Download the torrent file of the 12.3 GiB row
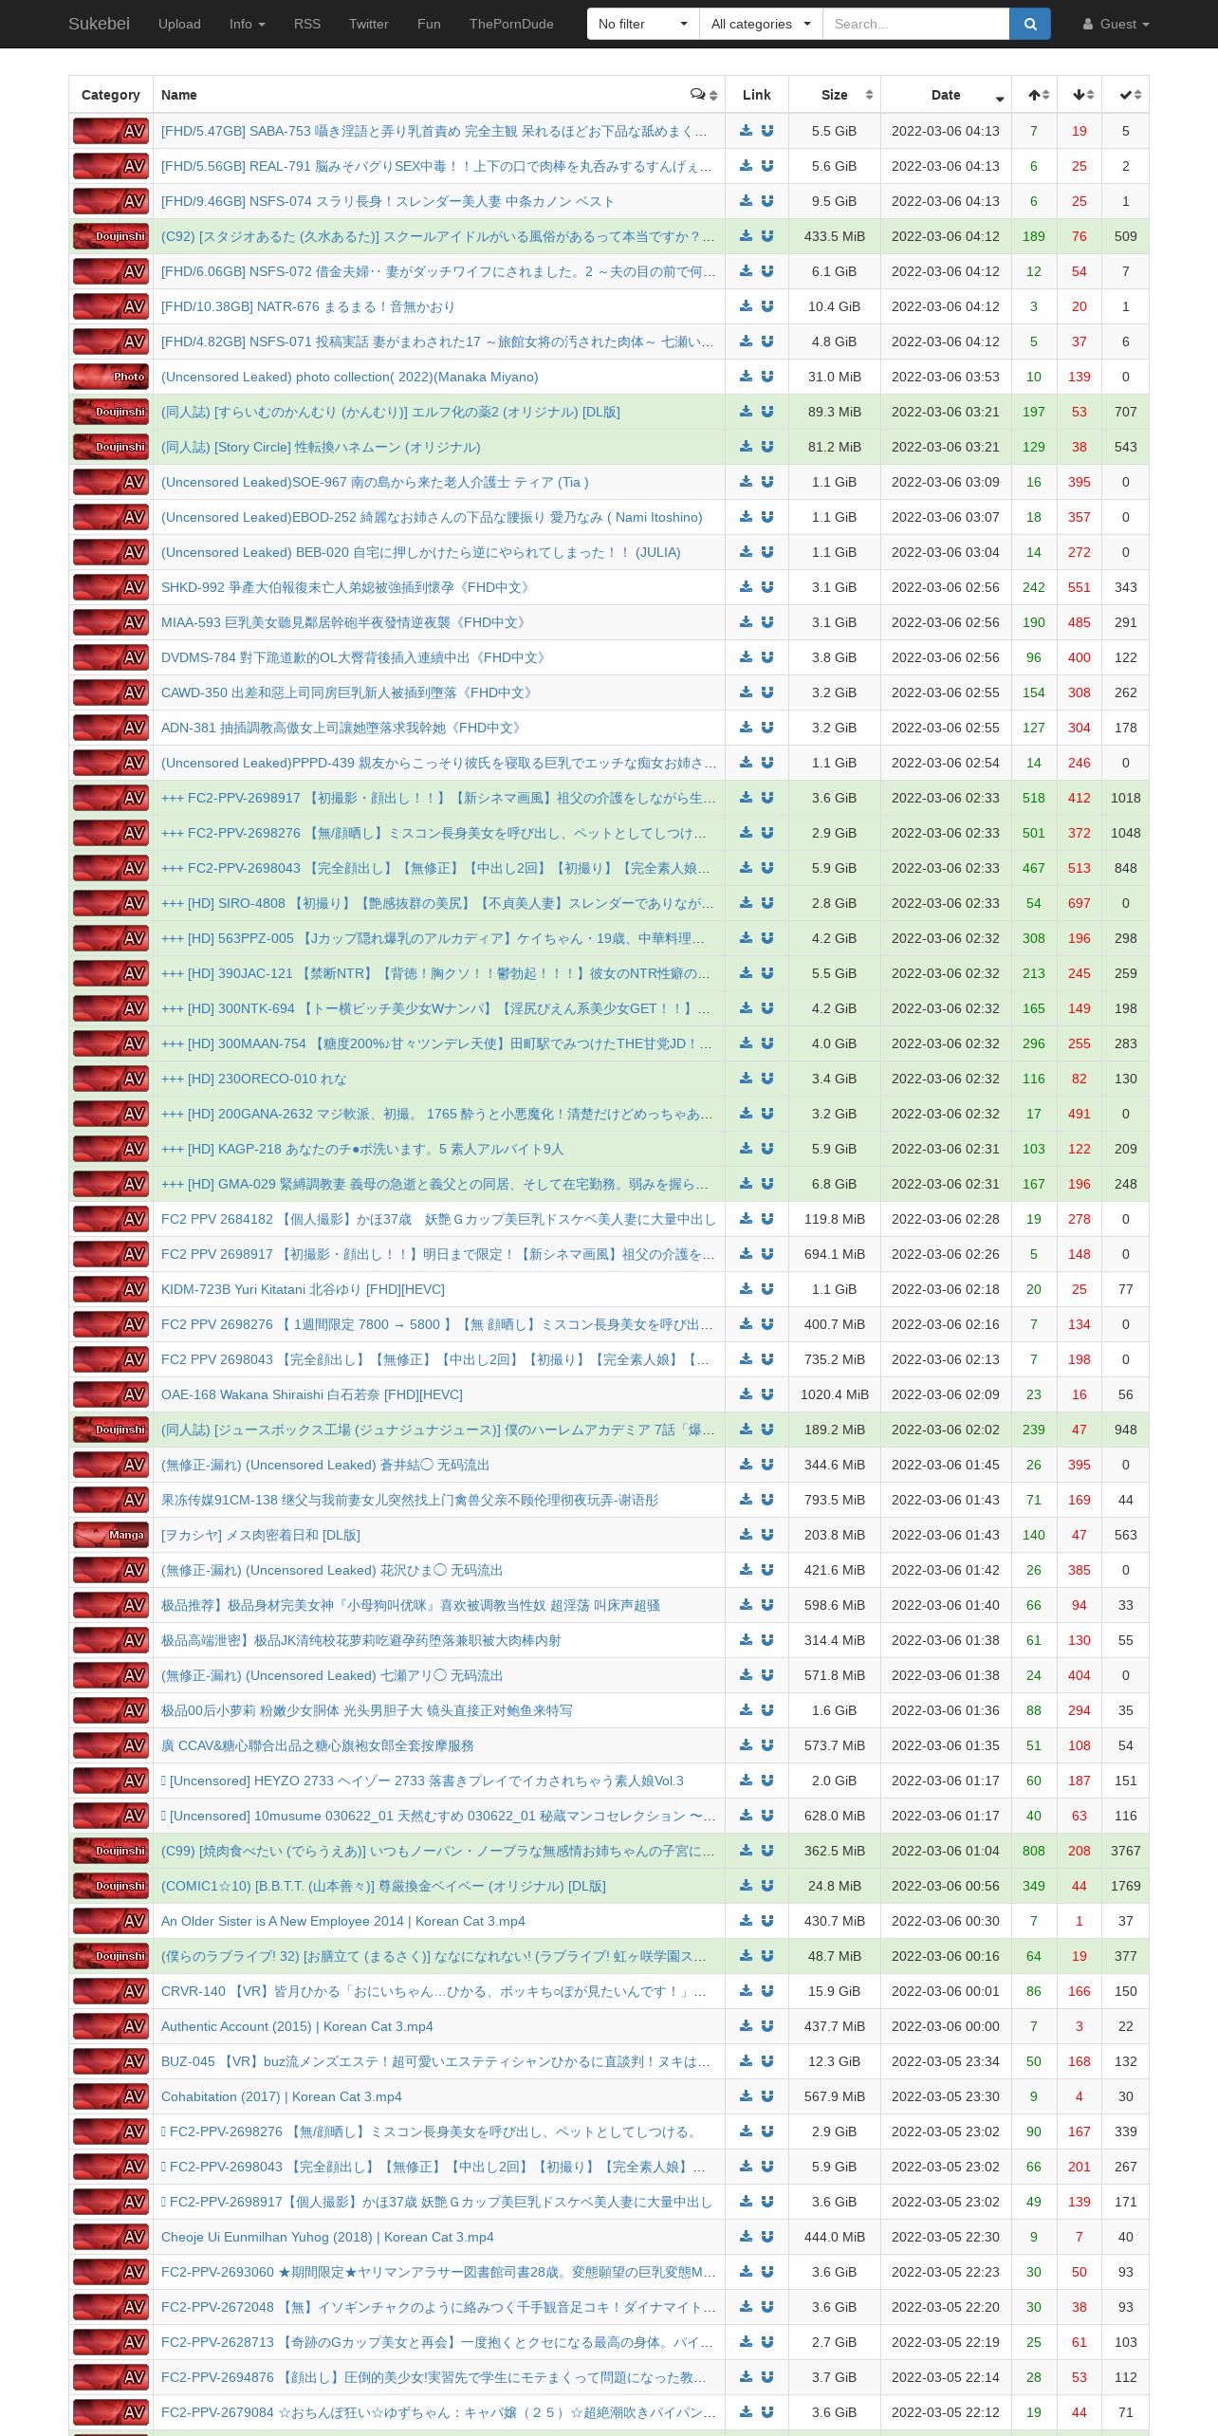The height and width of the screenshot is (2436, 1218). tap(746, 2061)
